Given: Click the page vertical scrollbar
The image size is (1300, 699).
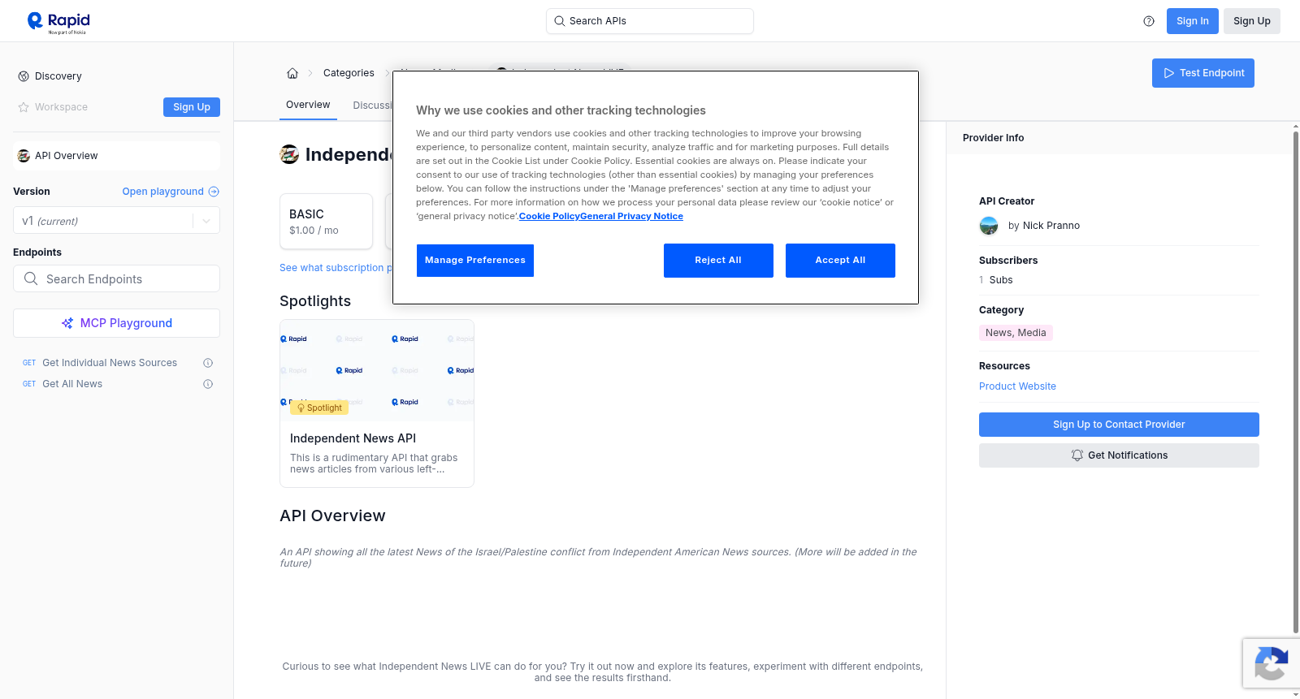Looking at the screenshot, I should coord(1296,382).
